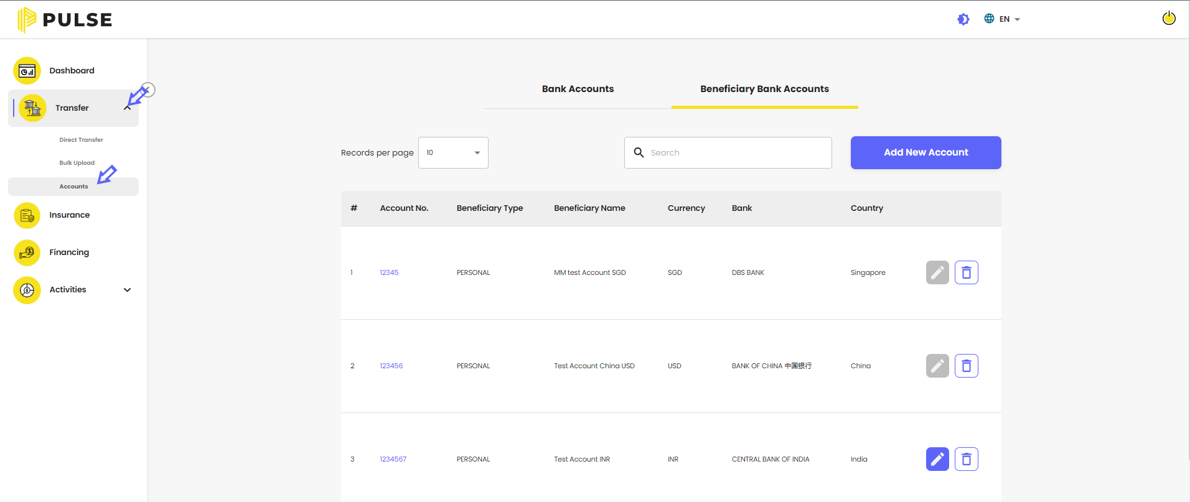Click the Activities sidebar icon
This screenshot has height=502, width=1190.
(27, 290)
